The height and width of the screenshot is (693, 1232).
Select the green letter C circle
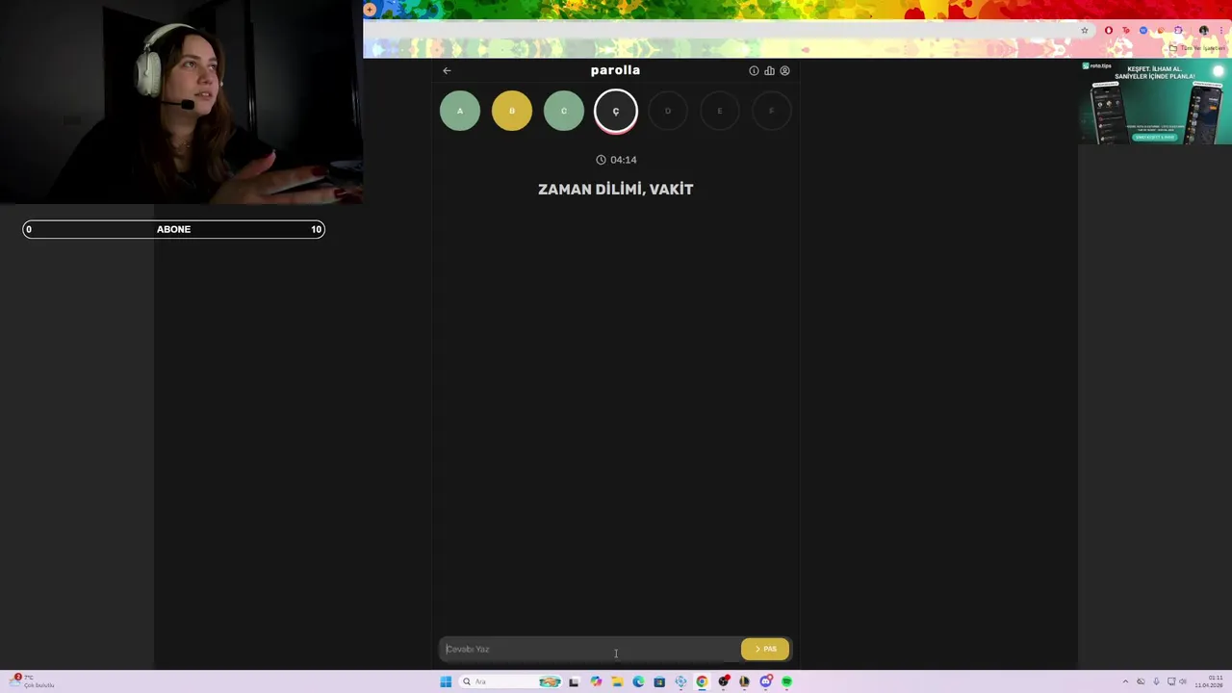coord(564,111)
